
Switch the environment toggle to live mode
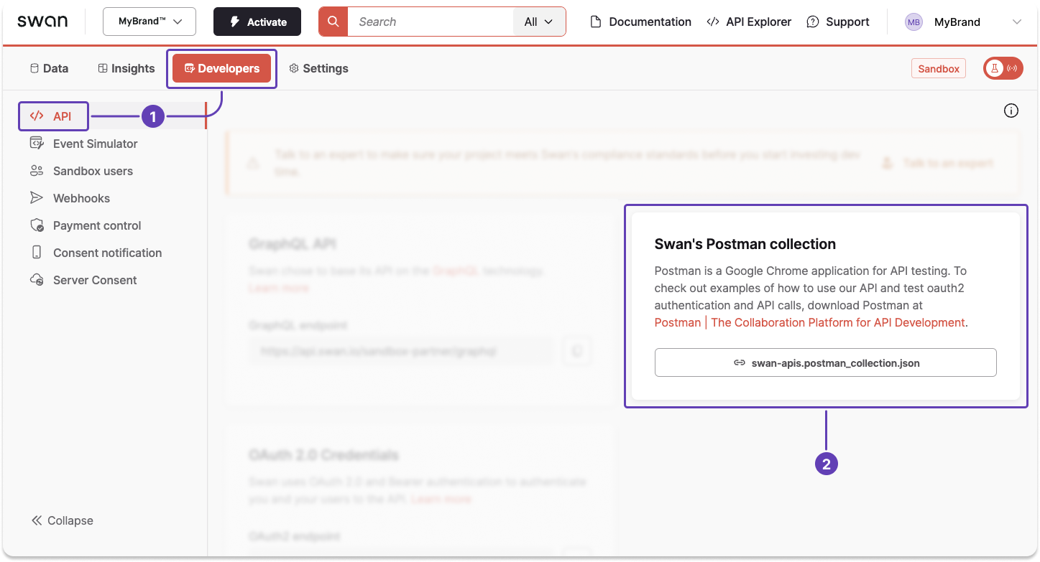[1011, 68]
